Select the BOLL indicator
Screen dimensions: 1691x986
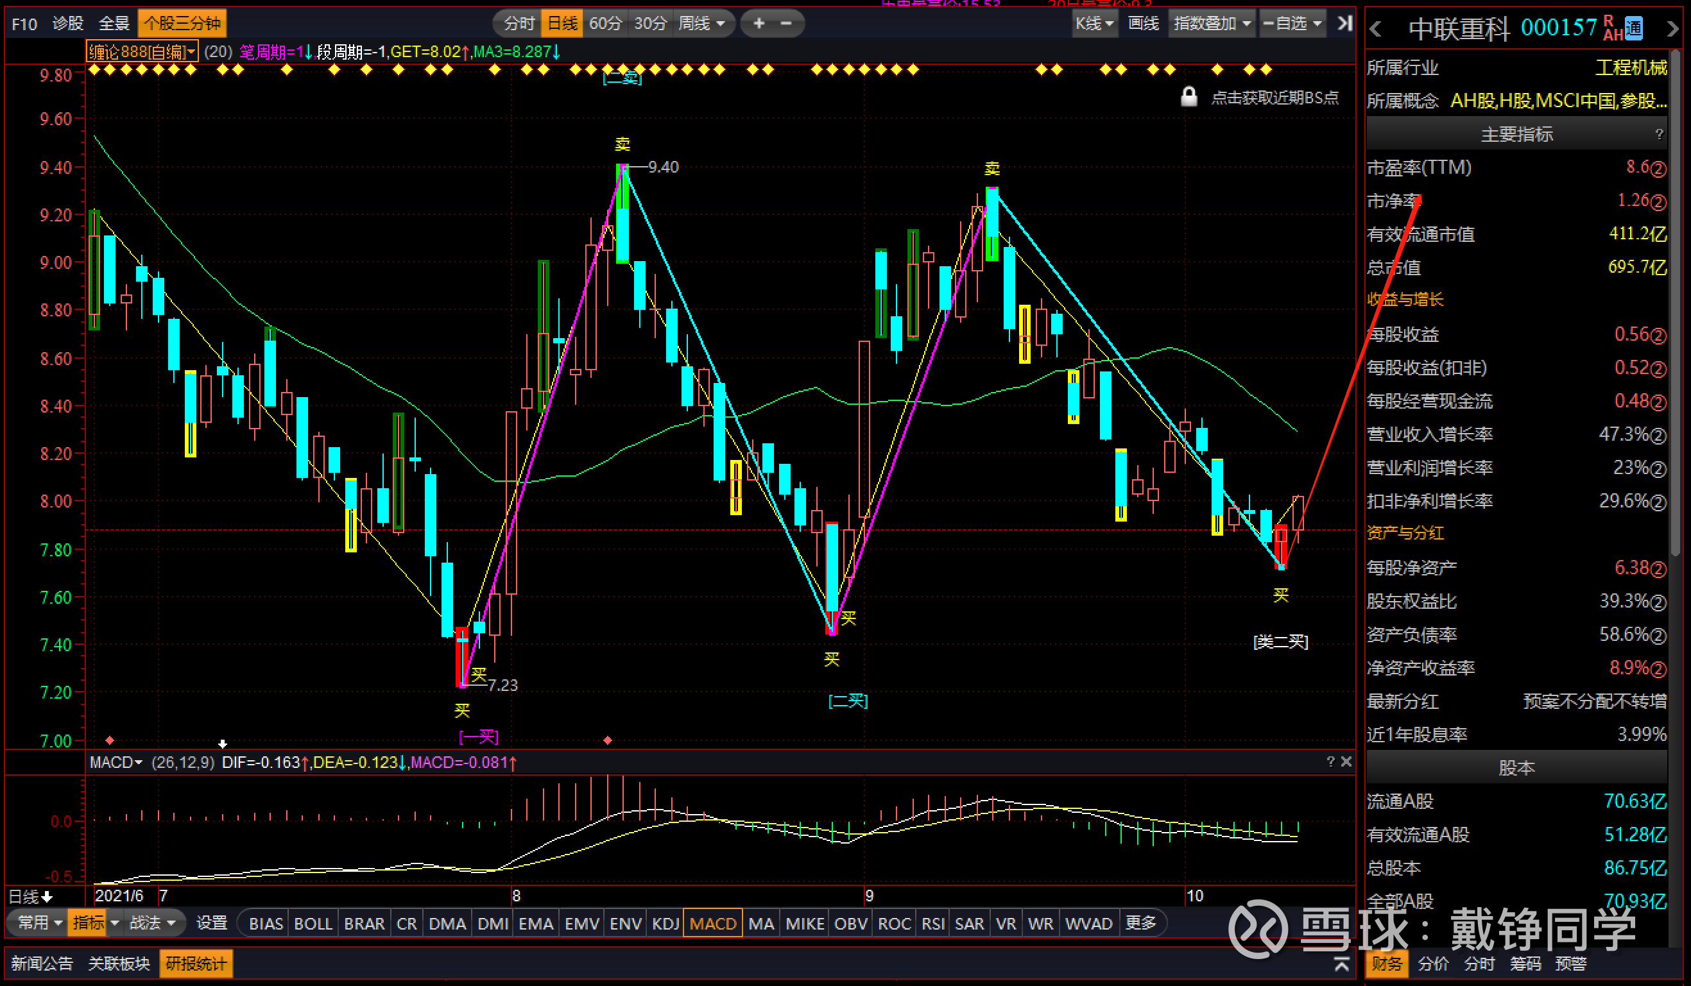coord(313,924)
